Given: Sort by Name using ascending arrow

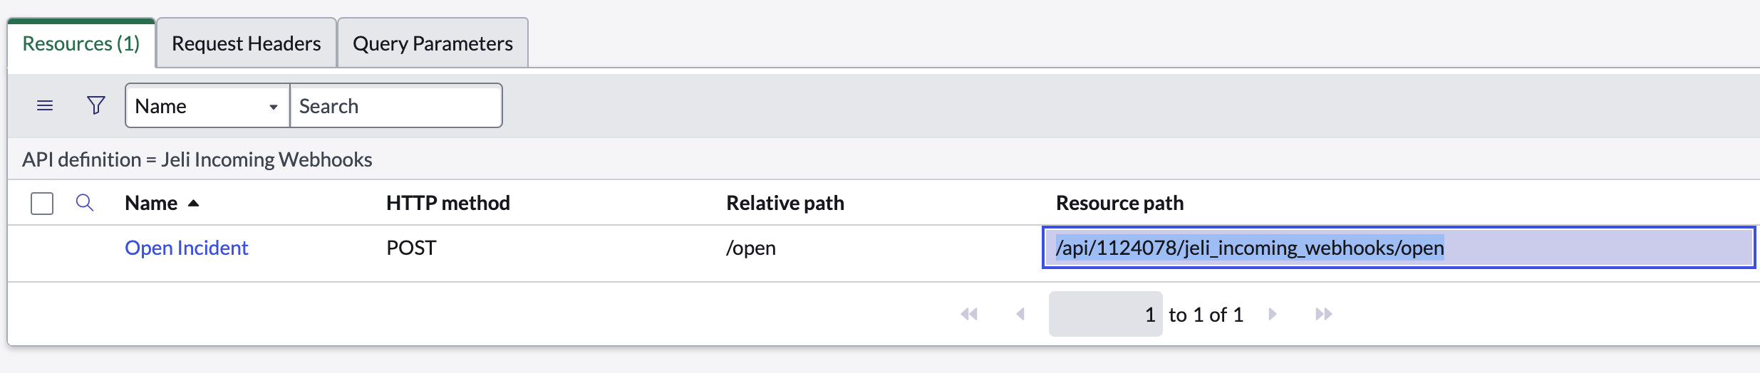Looking at the screenshot, I should point(193,204).
